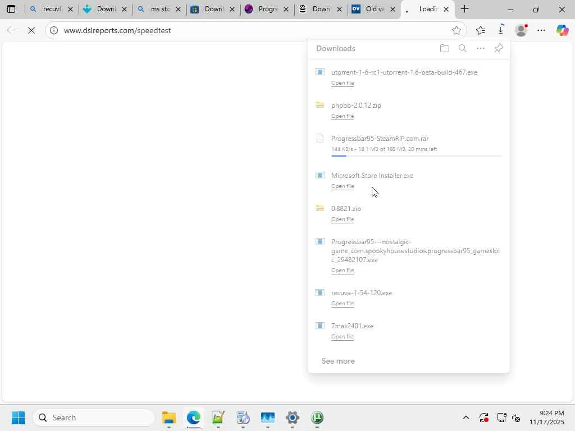Click the utorrent-1-6-rc1 file name
The height and width of the screenshot is (431, 575).
tap(404, 72)
